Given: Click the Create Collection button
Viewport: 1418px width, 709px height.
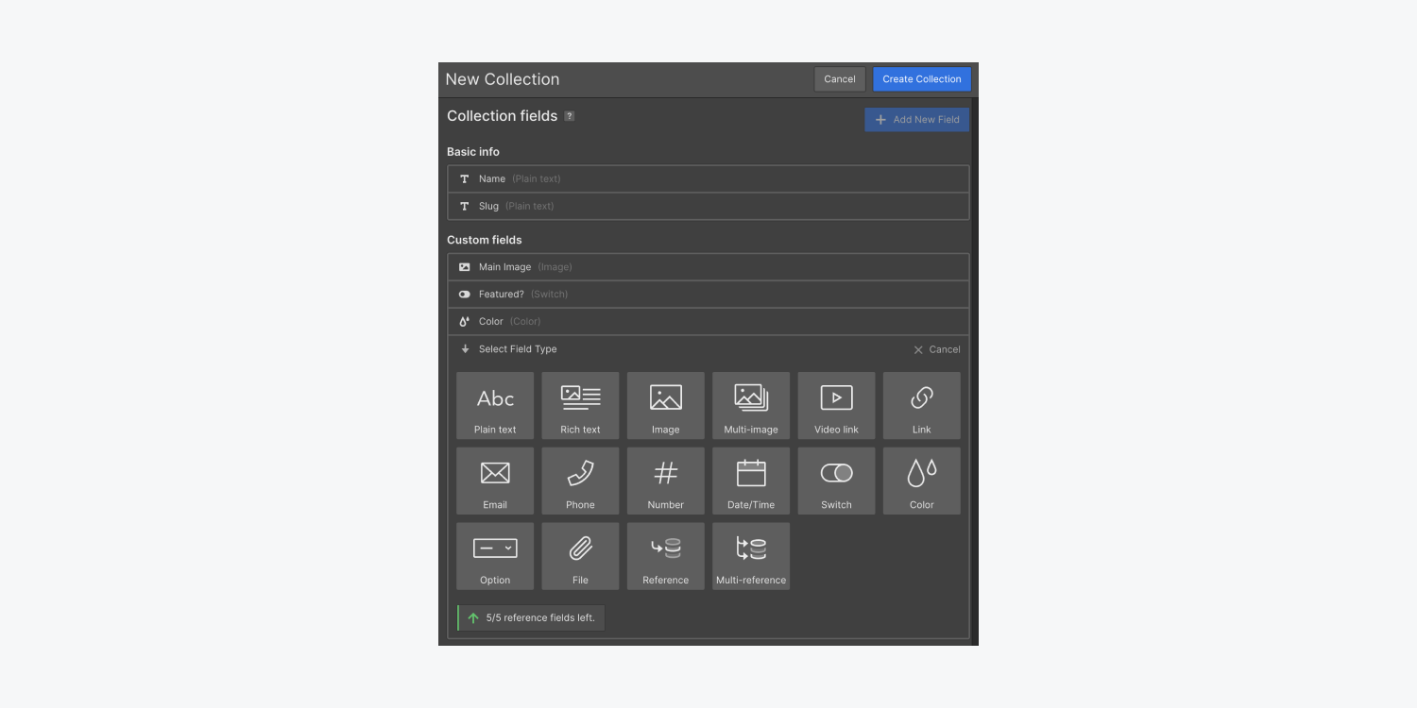Looking at the screenshot, I should point(921,78).
